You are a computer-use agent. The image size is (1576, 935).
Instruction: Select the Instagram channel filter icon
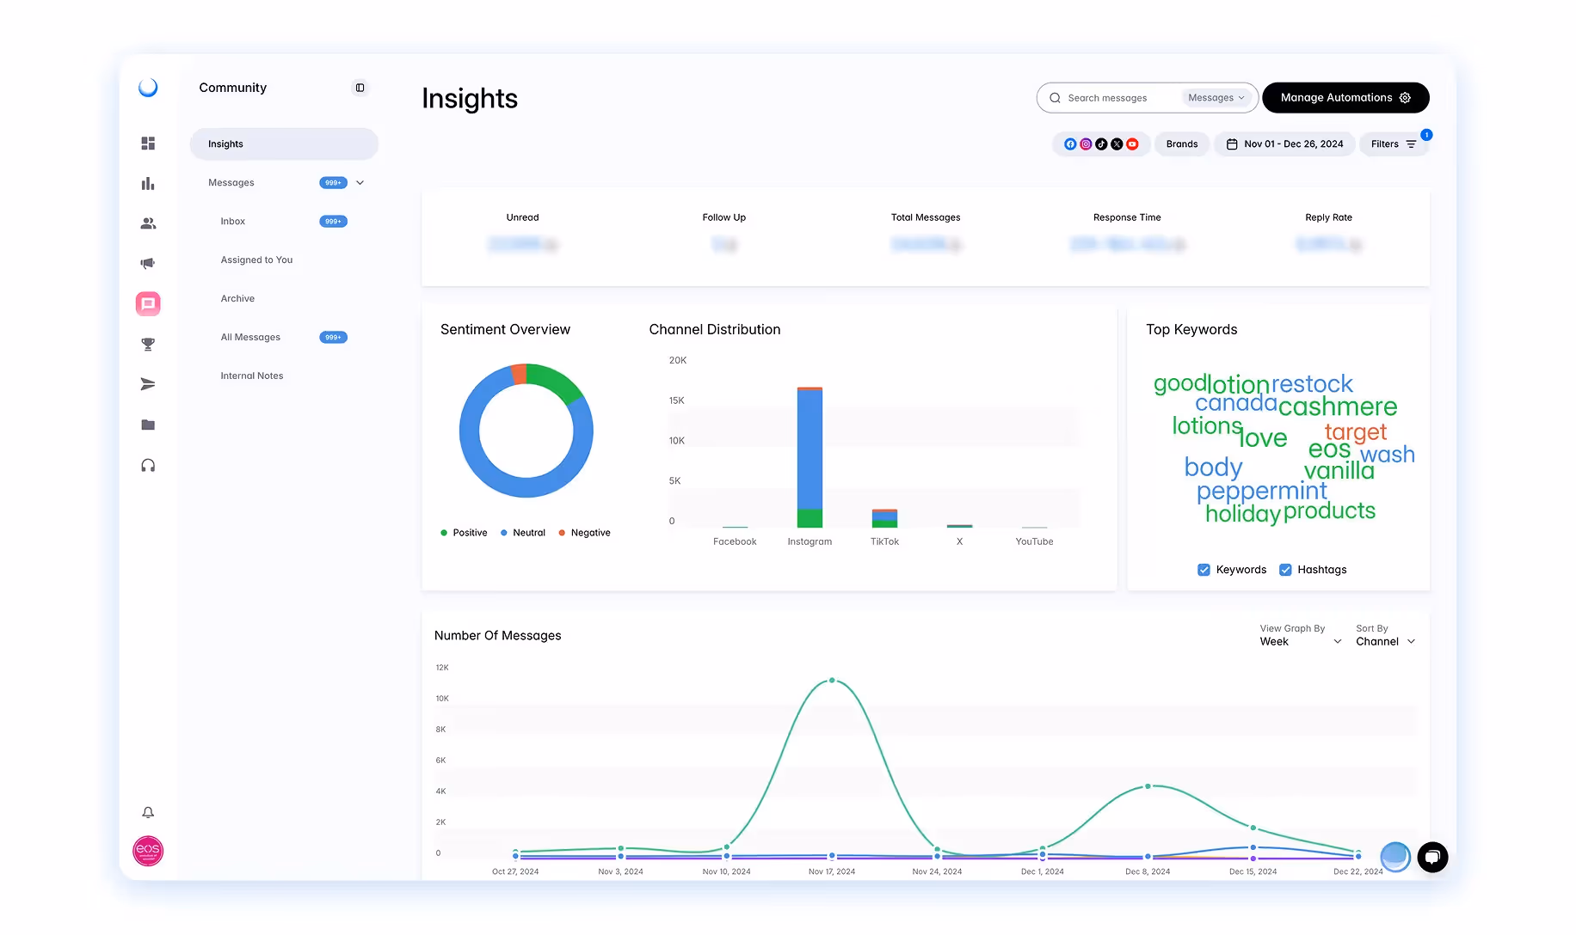click(1086, 144)
